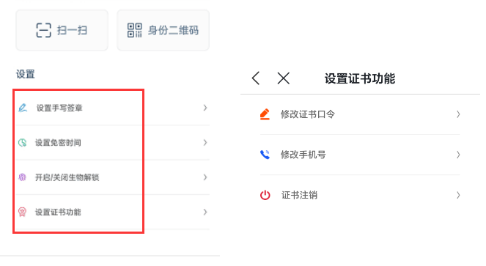Open the 身份二维码 button
Viewport: 486px width, 266px height.
coord(163,30)
